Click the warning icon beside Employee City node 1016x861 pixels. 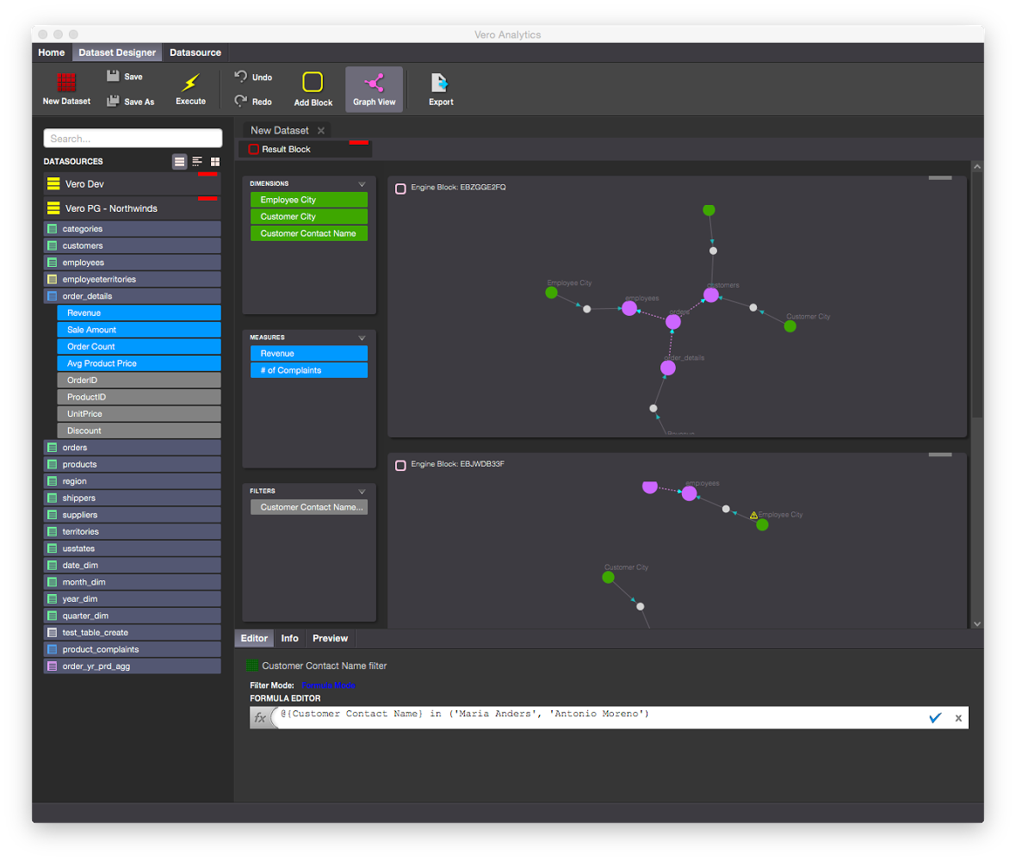[x=753, y=515]
